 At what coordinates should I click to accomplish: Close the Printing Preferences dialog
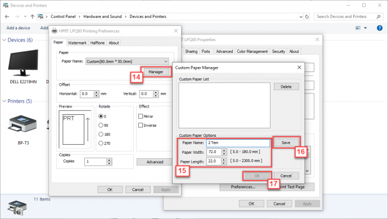click(175, 31)
